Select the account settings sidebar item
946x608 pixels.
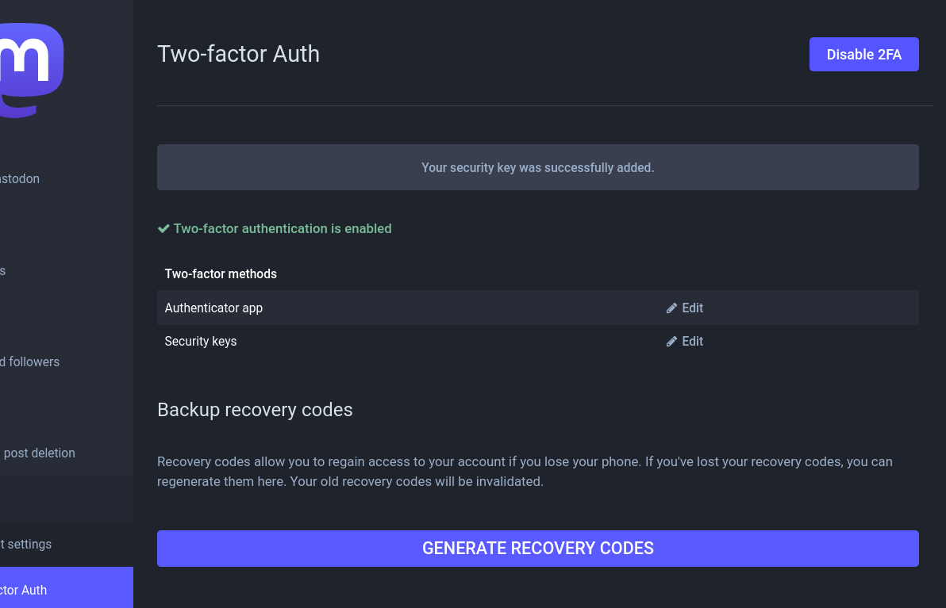tap(26, 544)
